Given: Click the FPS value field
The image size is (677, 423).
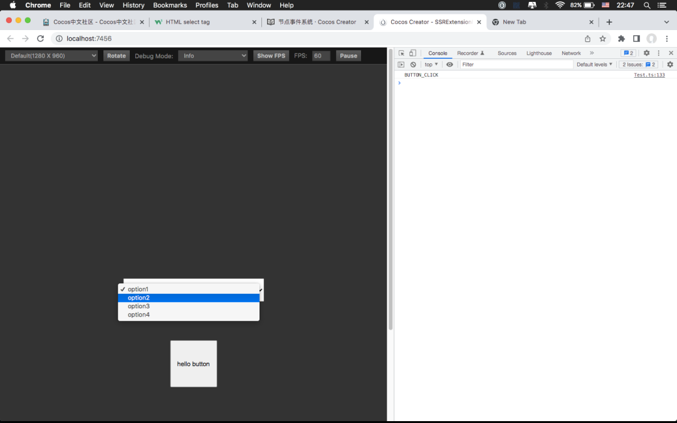Looking at the screenshot, I should pyautogui.click(x=321, y=56).
